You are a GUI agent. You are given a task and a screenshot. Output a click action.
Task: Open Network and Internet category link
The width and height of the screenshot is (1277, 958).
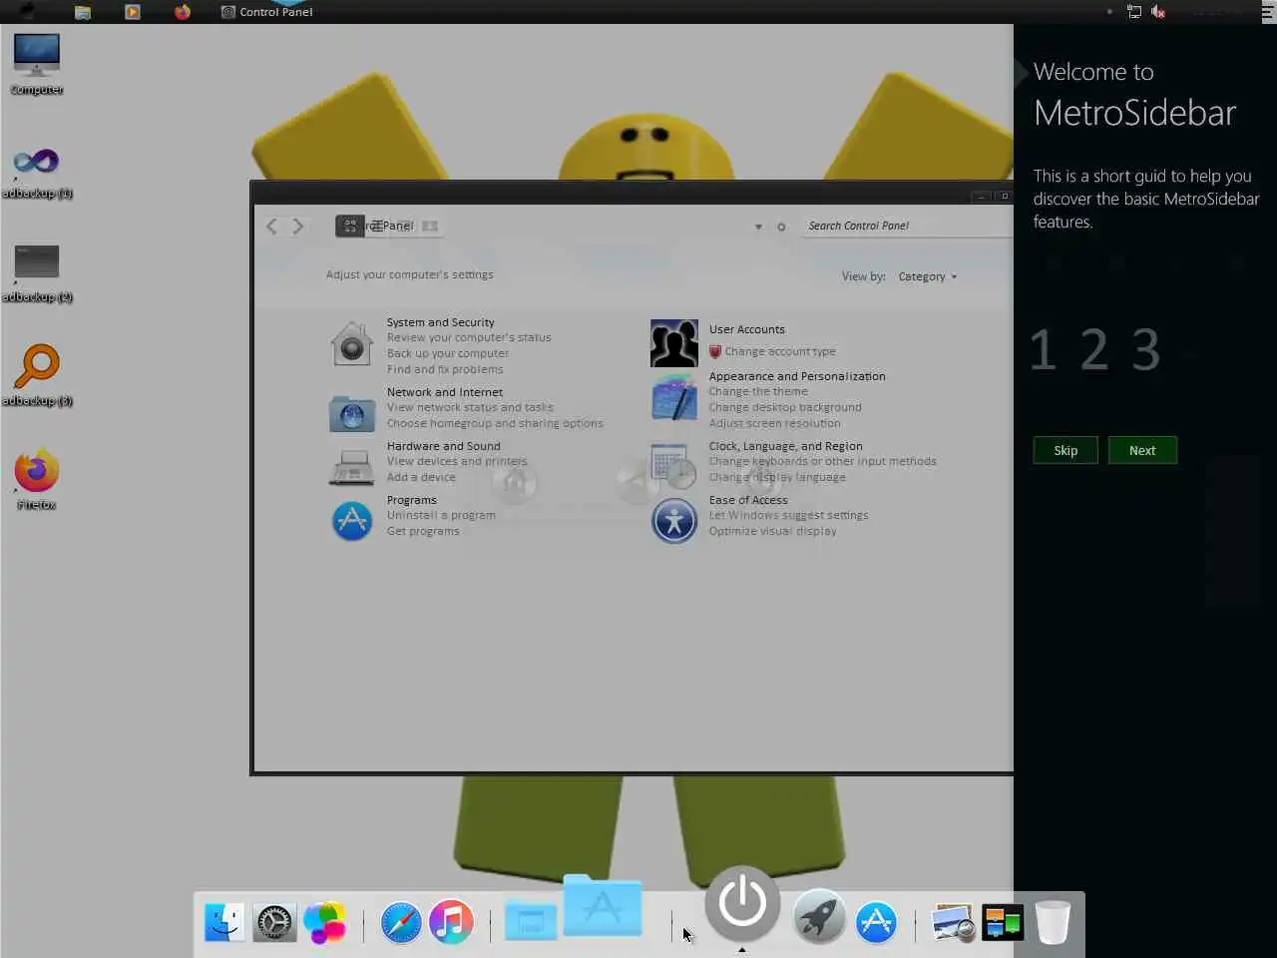point(444,392)
